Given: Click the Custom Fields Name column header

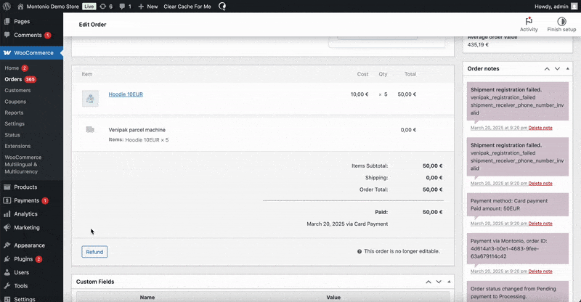Looking at the screenshot, I should point(147,298).
